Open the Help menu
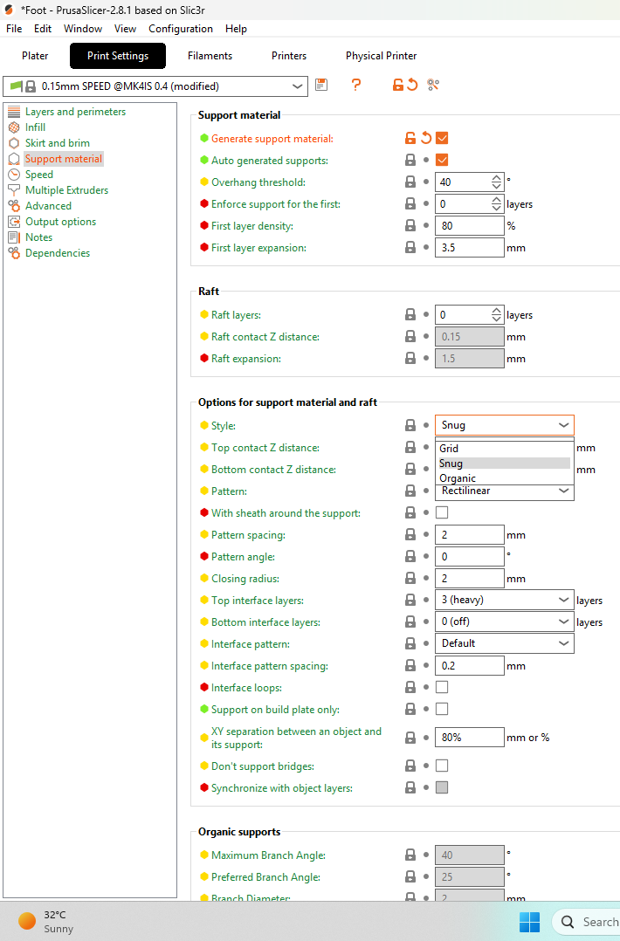This screenshot has width=620, height=941. [236, 29]
